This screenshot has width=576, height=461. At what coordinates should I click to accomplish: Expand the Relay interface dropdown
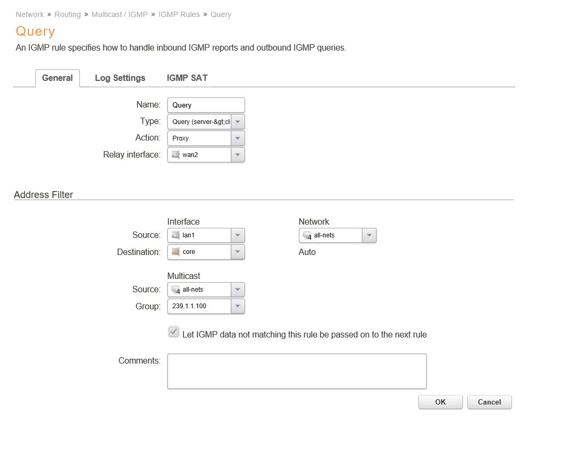tap(238, 154)
